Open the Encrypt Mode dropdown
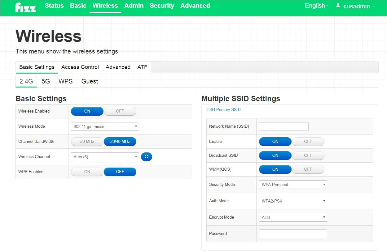The width and height of the screenshot is (387, 252). tap(292, 217)
